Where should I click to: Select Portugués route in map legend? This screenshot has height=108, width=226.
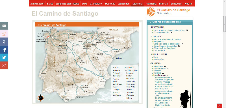pos(117,73)
